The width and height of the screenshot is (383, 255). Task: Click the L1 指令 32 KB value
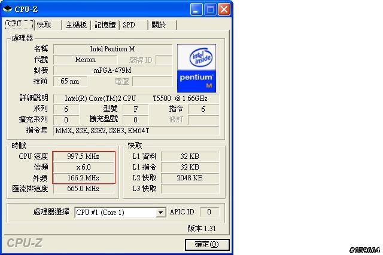(190, 167)
